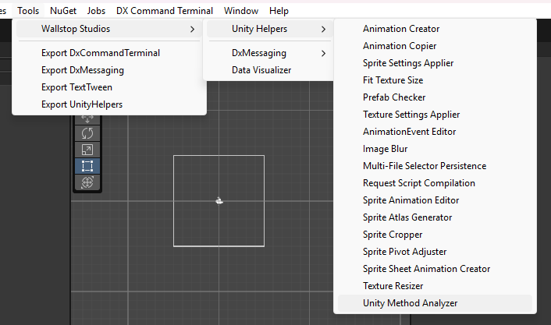Viewport: 551px width, 325px height.
Task: Open Animation Creator
Action: [x=401, y=29]
